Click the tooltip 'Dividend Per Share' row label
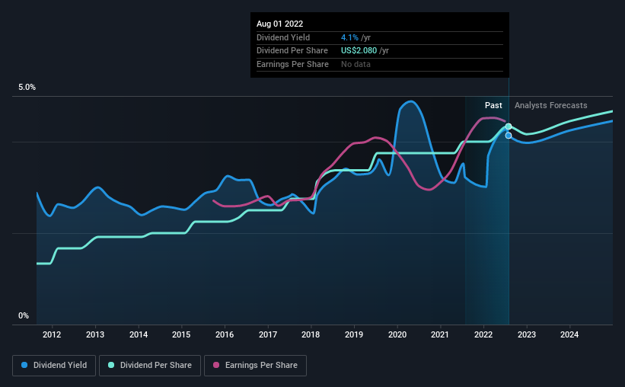 (x=292, y=51)
